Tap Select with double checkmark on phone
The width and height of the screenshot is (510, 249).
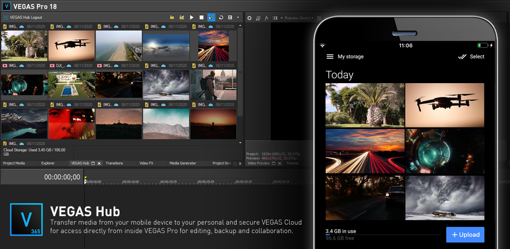[471, 57]
